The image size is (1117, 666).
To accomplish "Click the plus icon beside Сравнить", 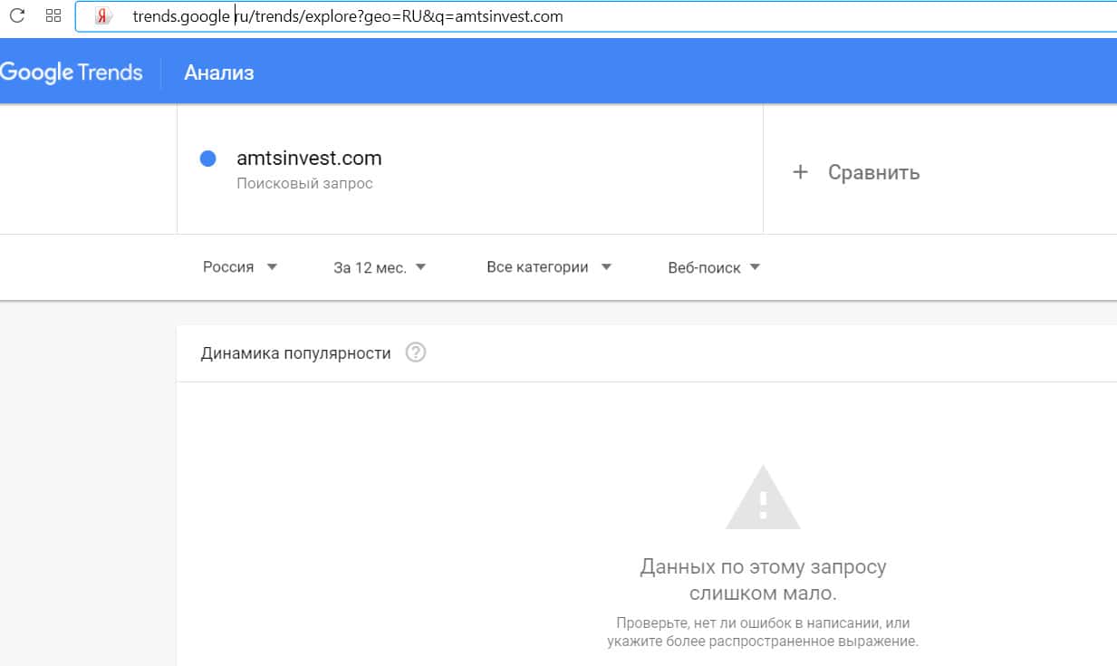I will tap(800, 172).
